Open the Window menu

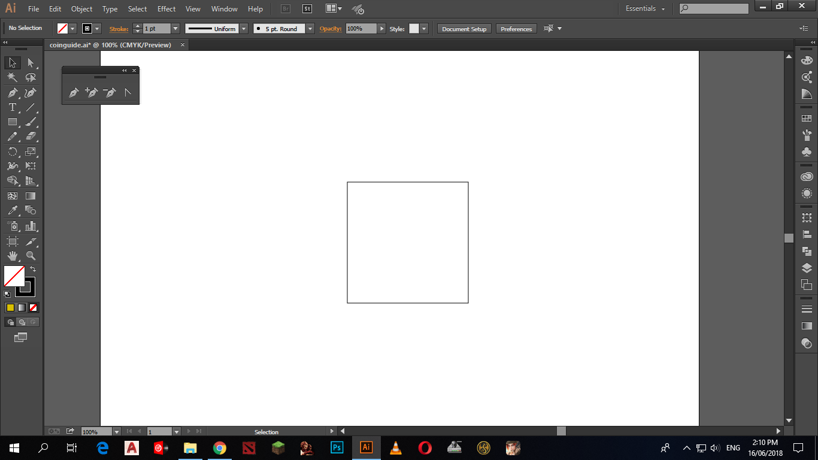pyautogui.click(x=225, y=9)
